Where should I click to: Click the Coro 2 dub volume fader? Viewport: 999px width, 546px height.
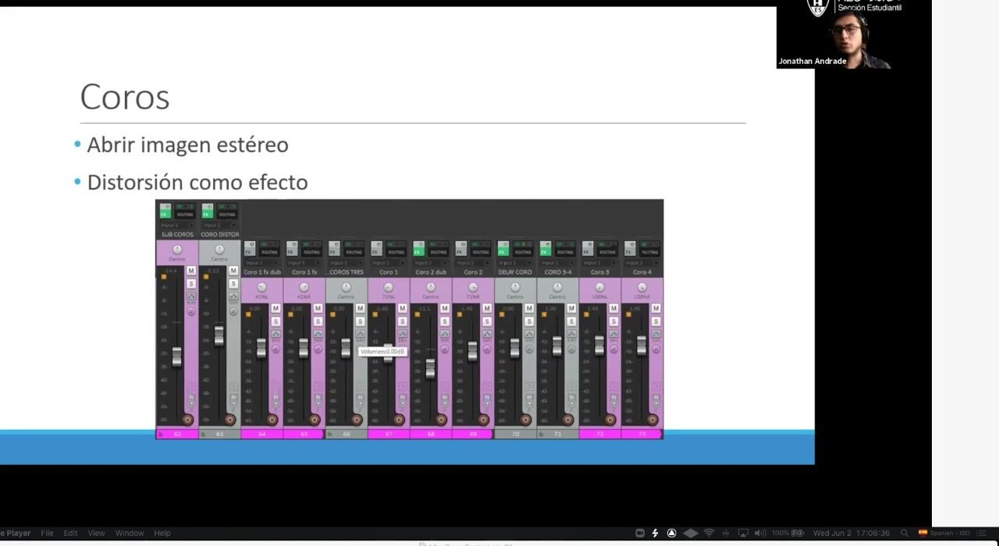[x=430, y=368]
